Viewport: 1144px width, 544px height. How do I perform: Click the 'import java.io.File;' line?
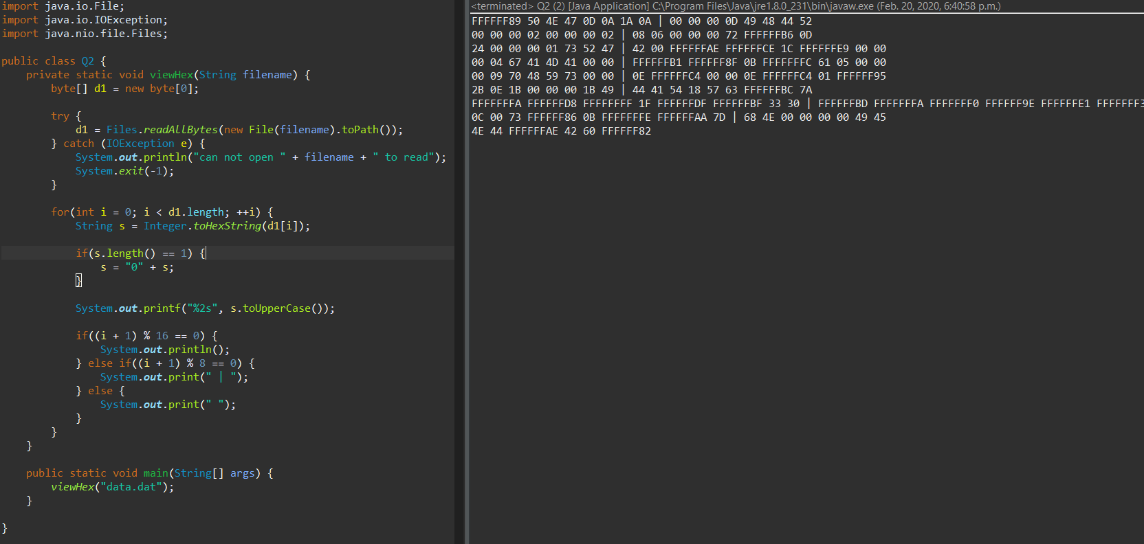tap(63, 6)
